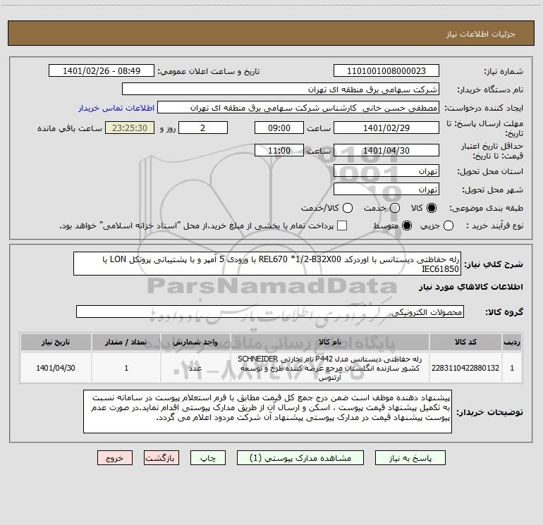Select the کالا/خدمت radio button

[x=348, y=208]
